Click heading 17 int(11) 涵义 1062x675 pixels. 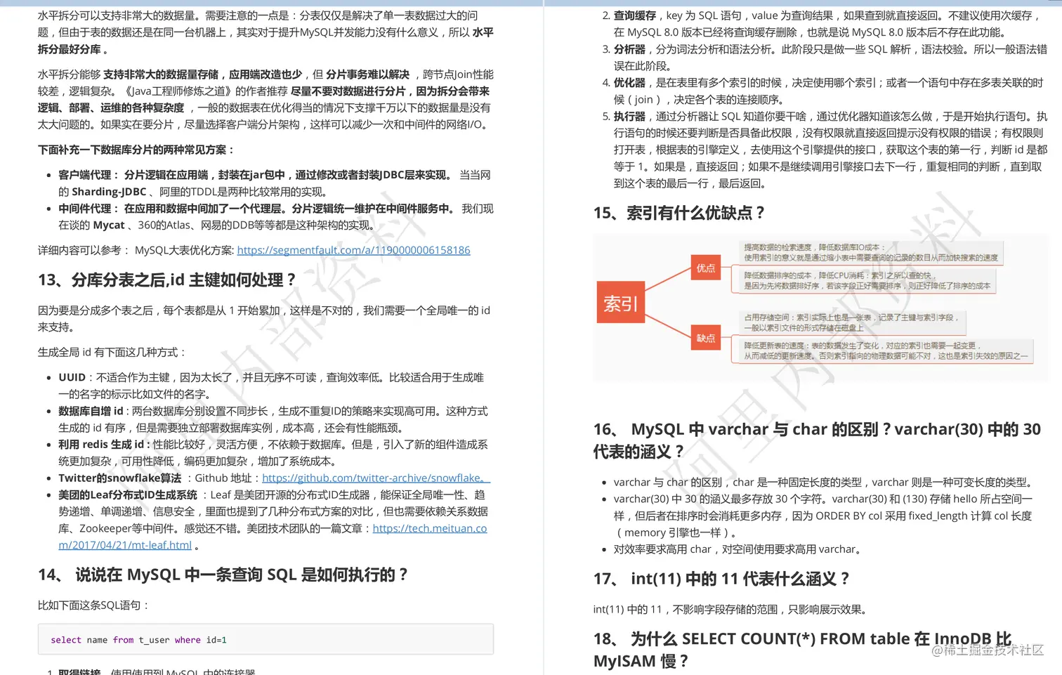tap(721, 579)
